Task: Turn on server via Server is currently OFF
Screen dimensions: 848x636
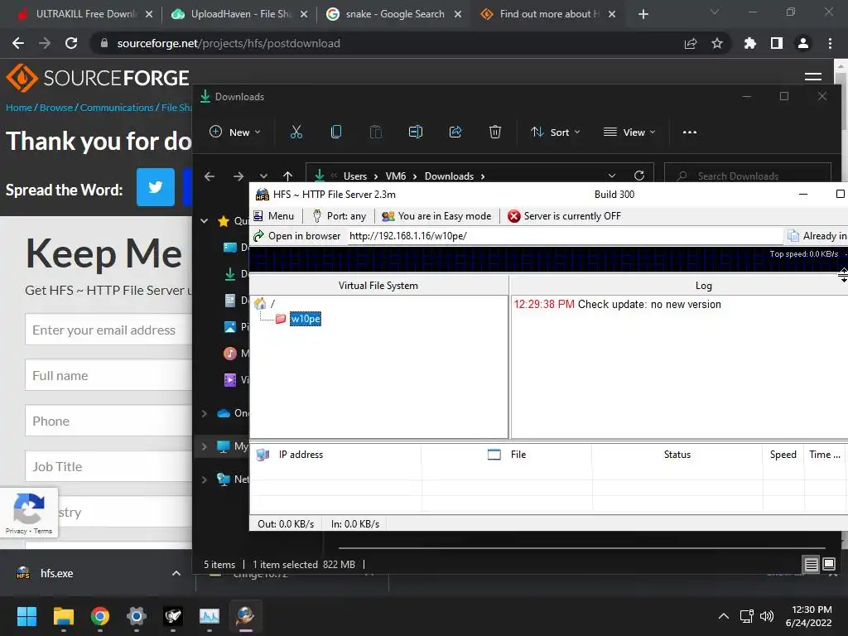Action: pos(565,216)
